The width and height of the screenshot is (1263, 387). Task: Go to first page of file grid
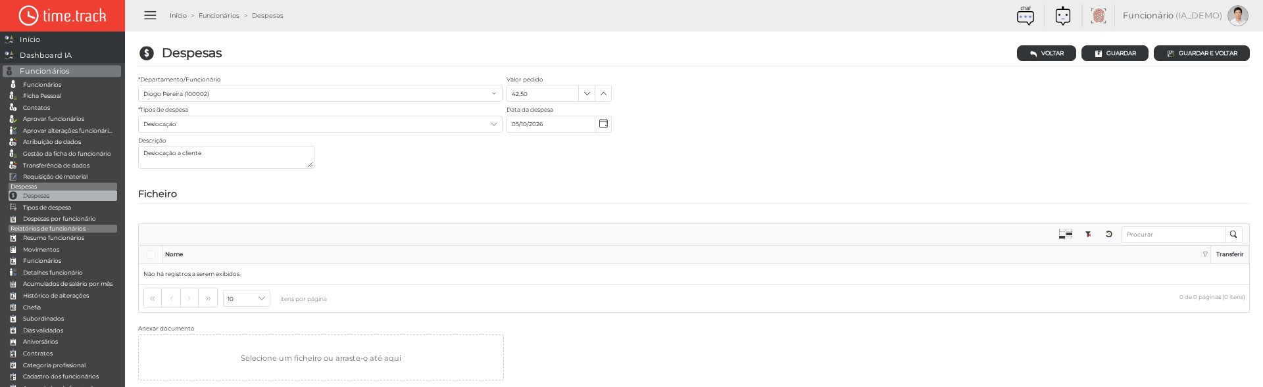(153, 298)
